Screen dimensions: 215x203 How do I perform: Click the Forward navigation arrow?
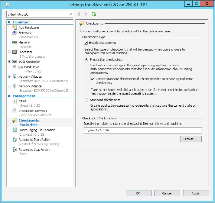(x=86, y=14)
